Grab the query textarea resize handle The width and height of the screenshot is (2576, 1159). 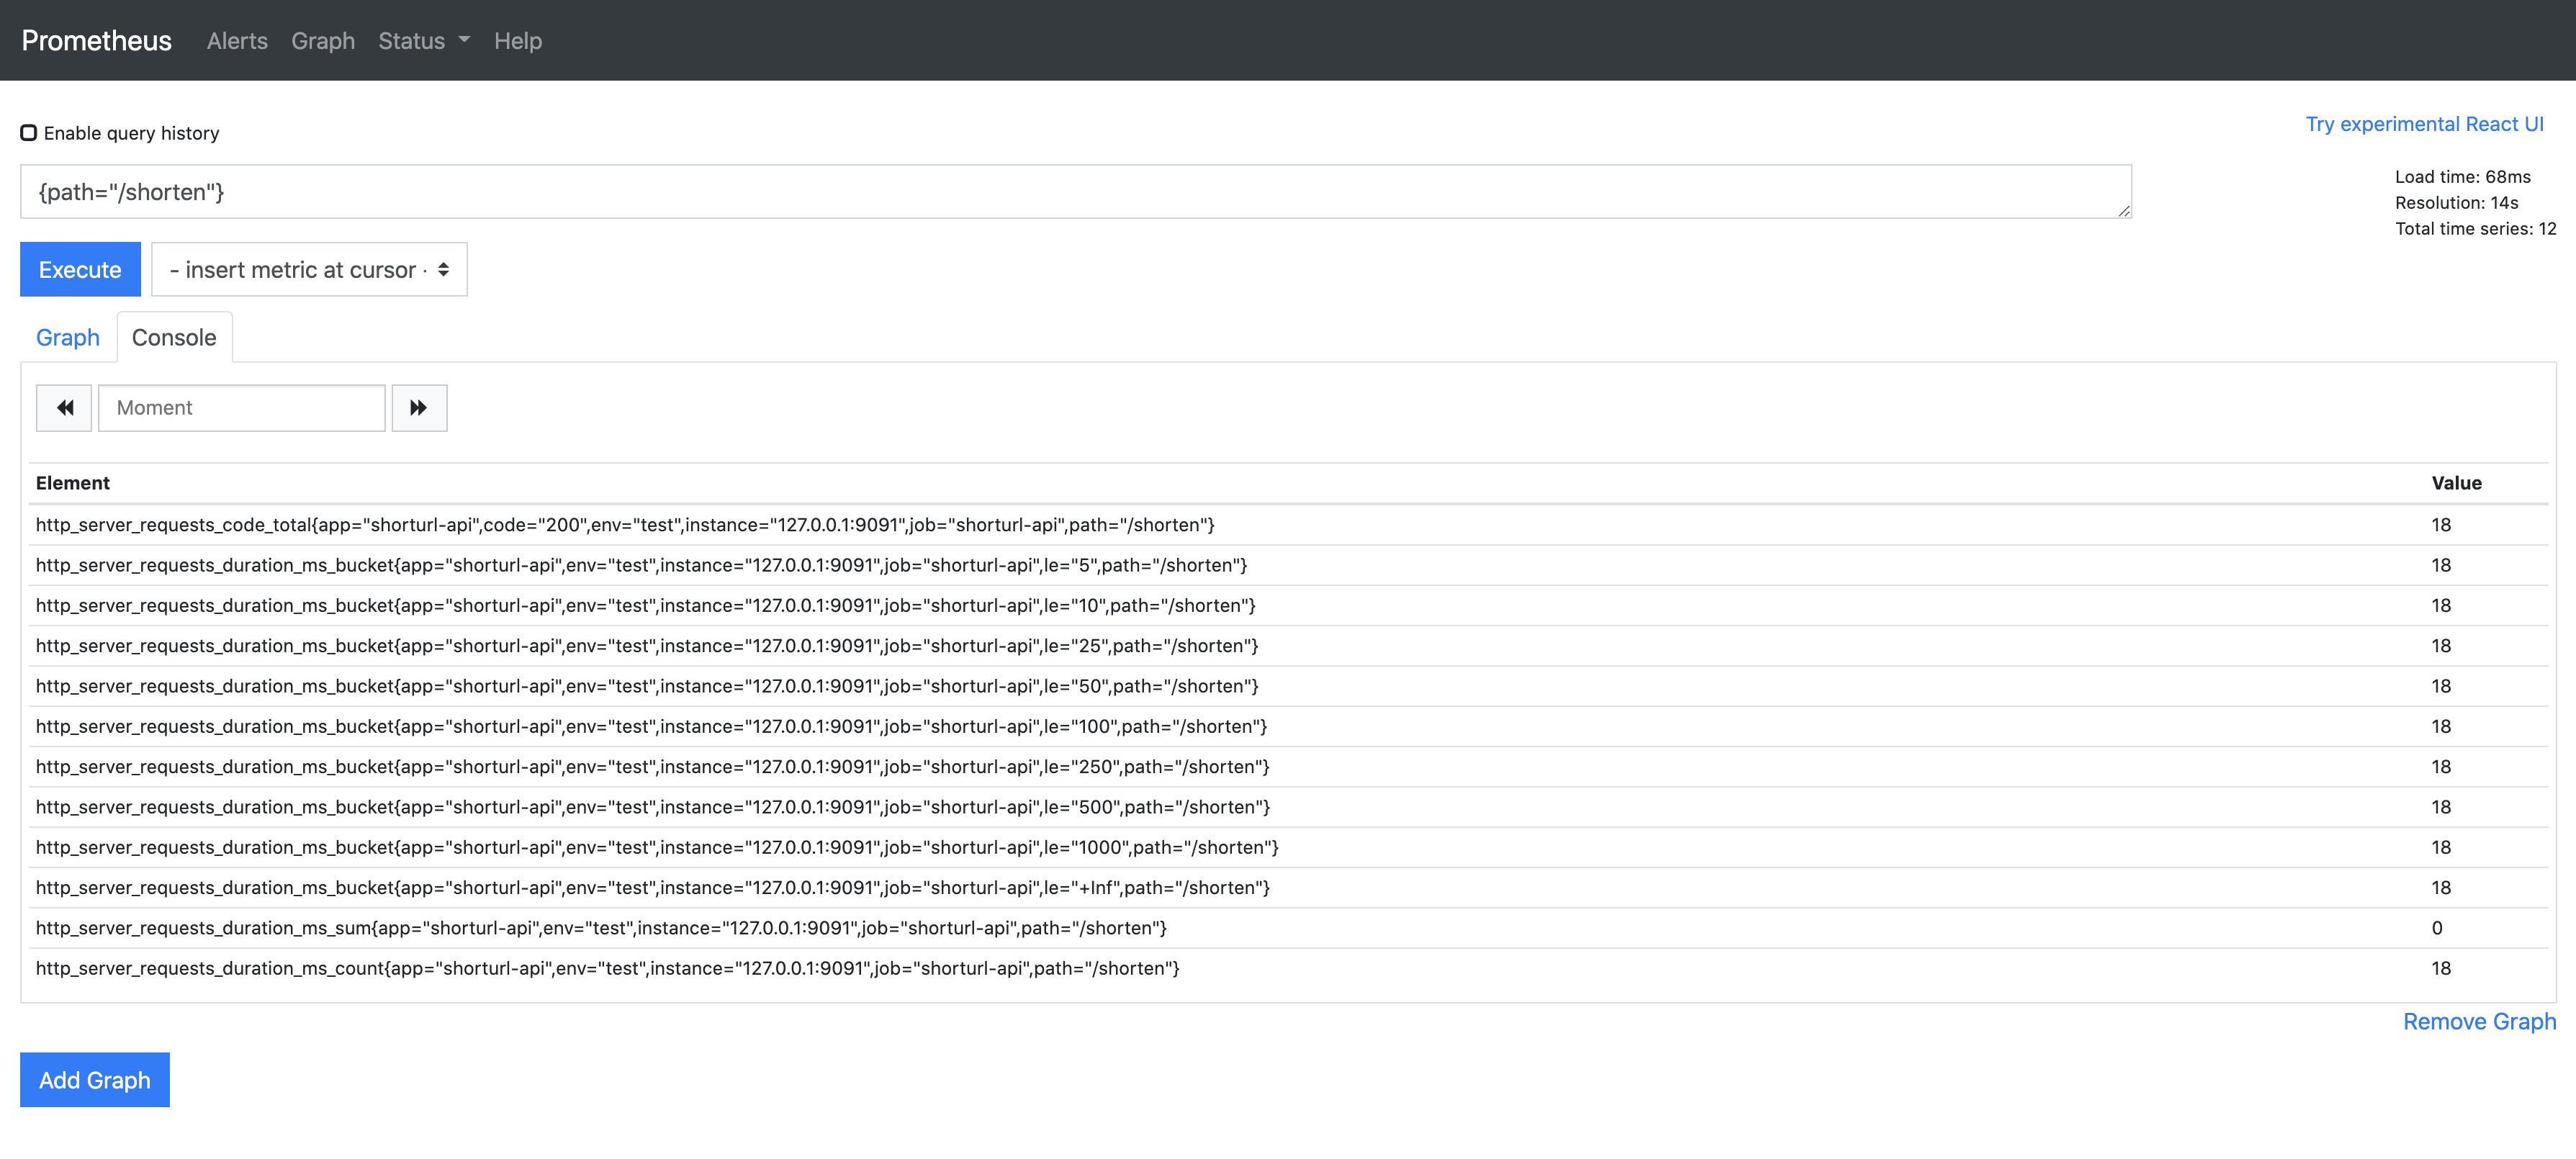pyautogui.click(x=2124, y=211)
